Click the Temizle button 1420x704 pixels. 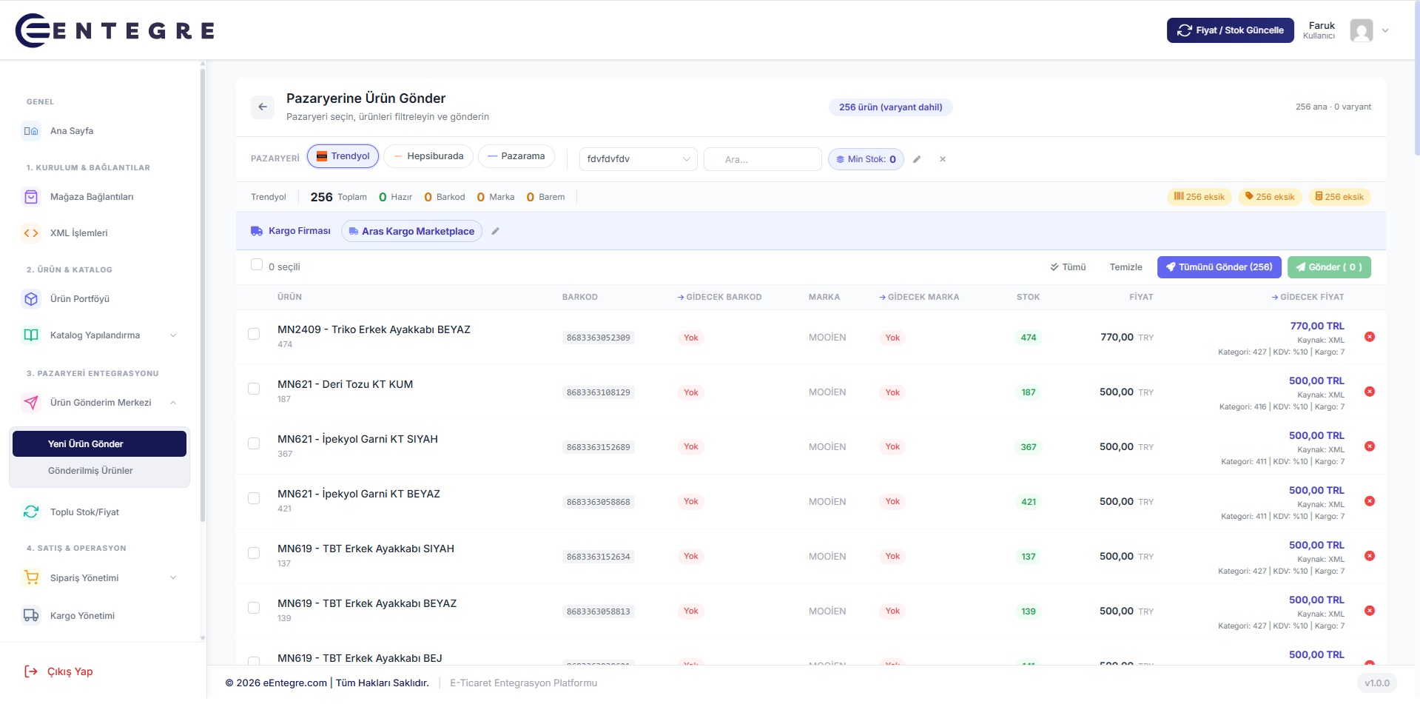coord(1125,267)
